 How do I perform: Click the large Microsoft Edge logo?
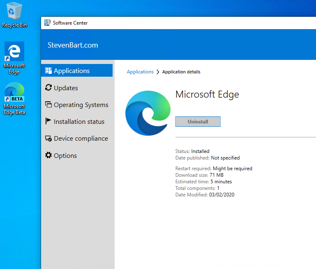[148, 113]
